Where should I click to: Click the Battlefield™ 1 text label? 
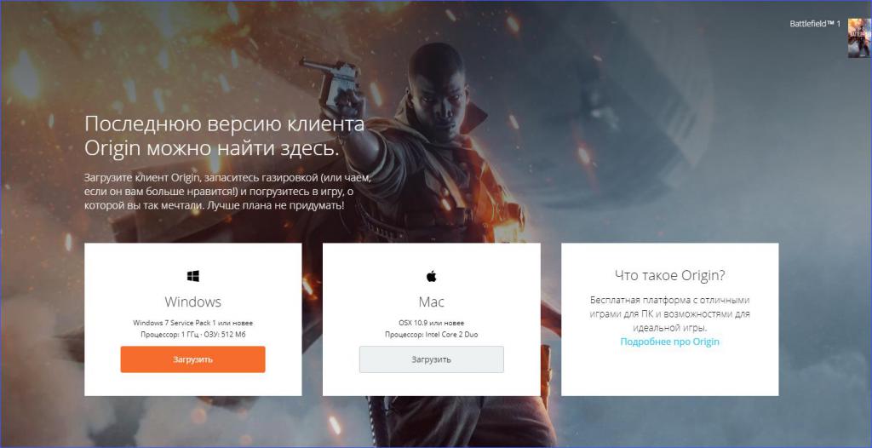pos(815,24)
